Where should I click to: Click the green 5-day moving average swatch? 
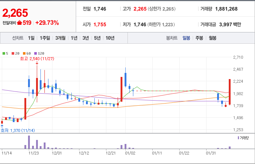click(4, 53)
